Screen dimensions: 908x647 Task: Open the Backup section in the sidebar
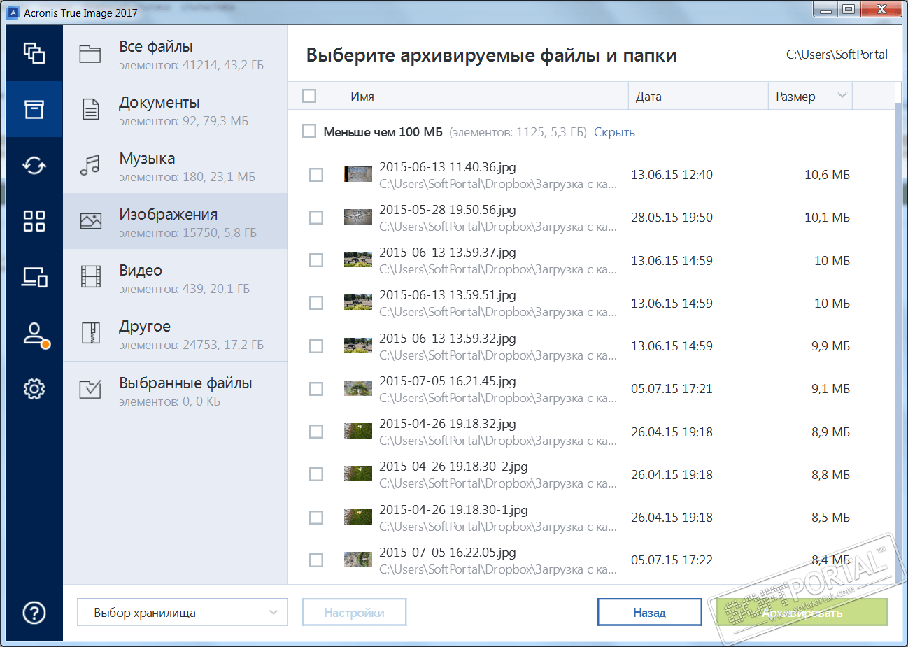point(34,53)
